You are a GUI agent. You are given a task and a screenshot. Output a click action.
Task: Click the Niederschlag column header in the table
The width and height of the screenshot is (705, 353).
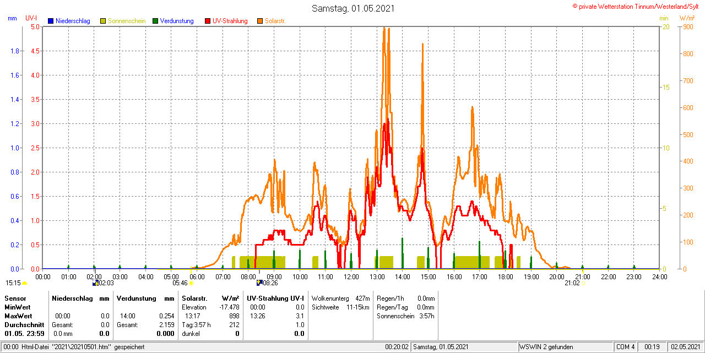72,298
